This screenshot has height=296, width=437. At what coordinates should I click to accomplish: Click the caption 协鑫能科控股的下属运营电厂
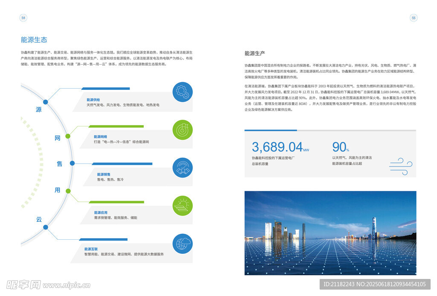273,158
